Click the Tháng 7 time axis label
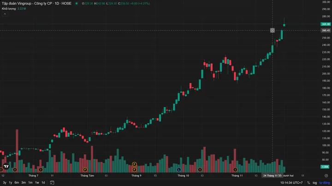Viewport: 332px width, 186px height. [34, 176]
